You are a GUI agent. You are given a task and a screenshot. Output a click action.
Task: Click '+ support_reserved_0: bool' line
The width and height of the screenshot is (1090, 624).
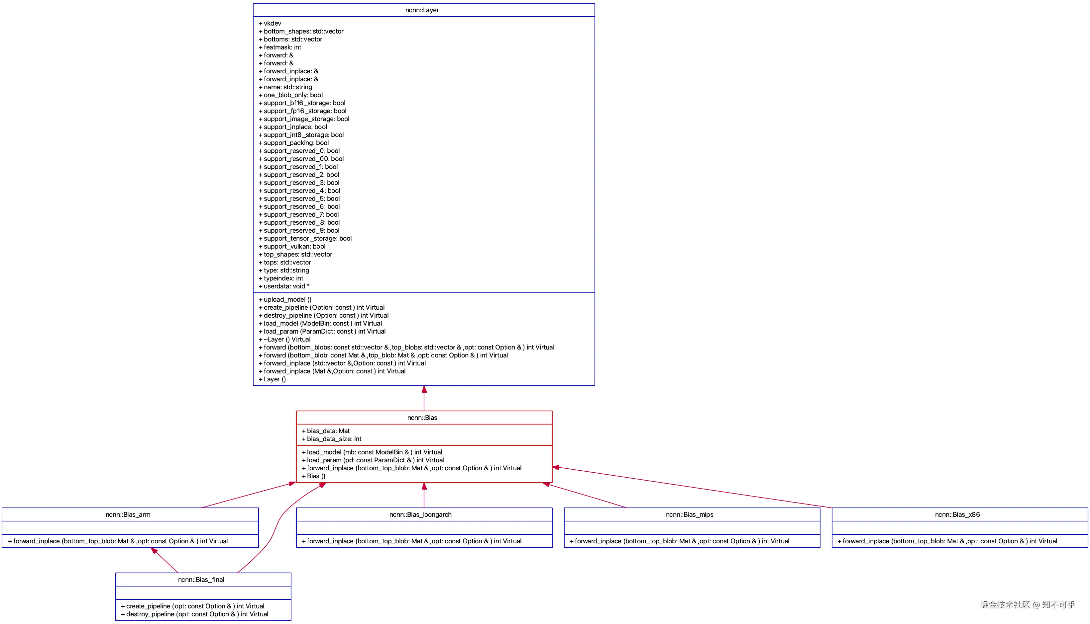click(x=299, y=151)
